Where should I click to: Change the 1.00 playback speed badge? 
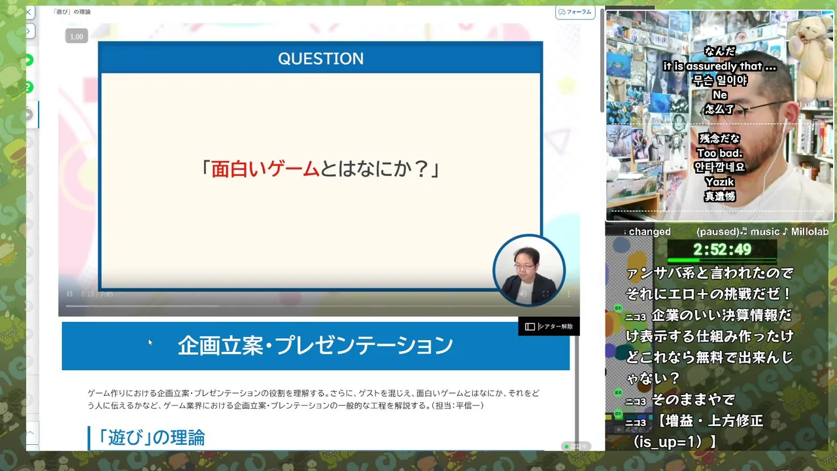point(77,37)
